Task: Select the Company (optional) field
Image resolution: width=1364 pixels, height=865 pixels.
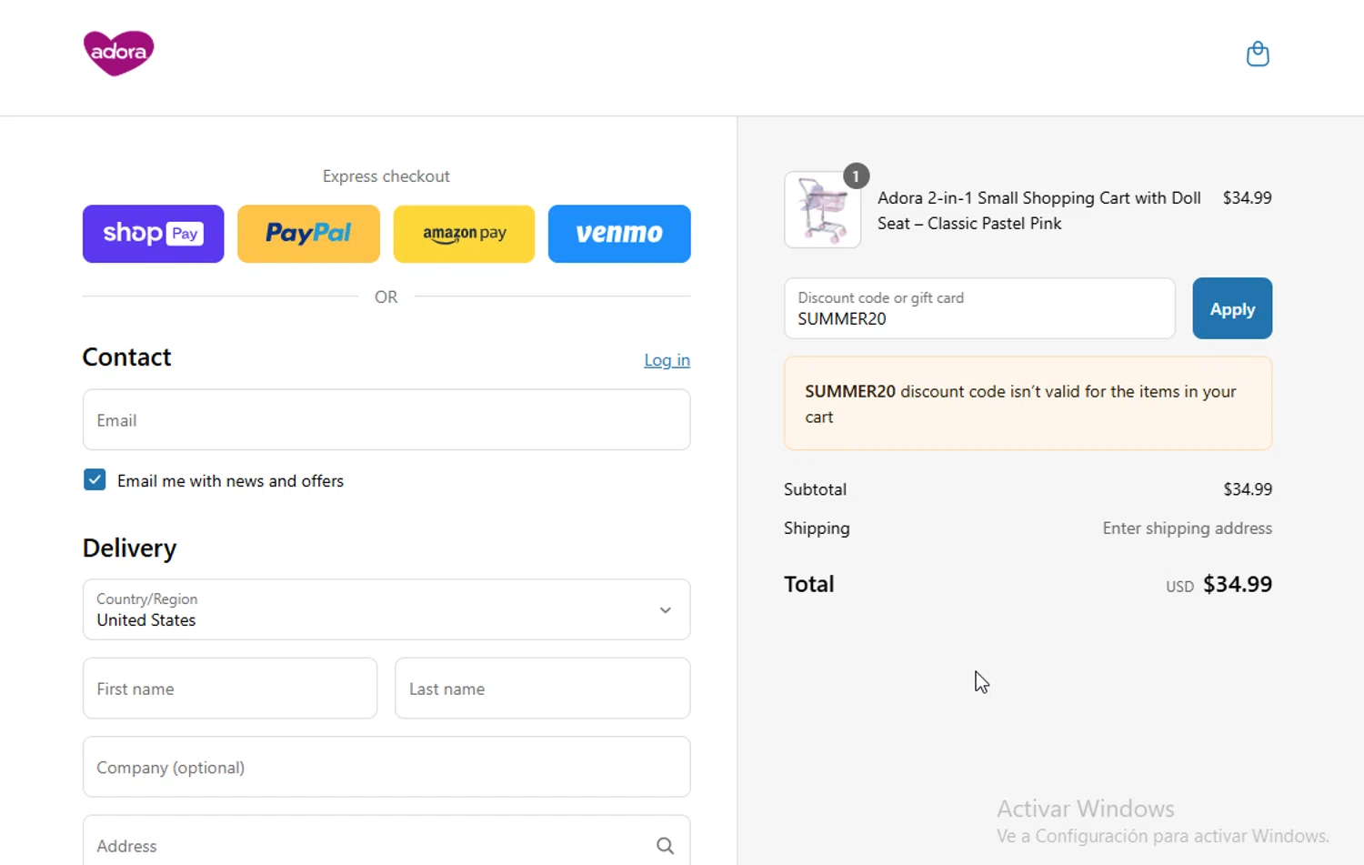Action: pos(386,767)
